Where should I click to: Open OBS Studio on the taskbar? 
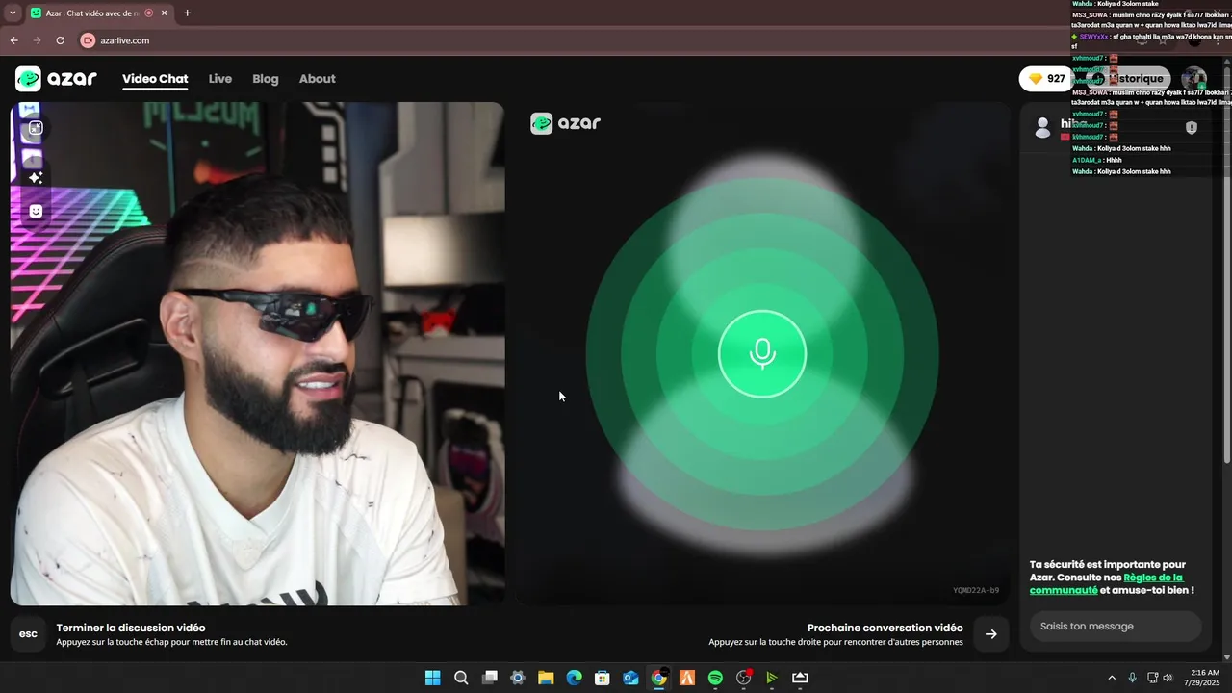pyautogui.click(x=743, y=678)
